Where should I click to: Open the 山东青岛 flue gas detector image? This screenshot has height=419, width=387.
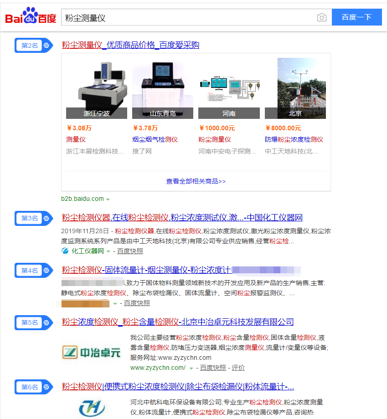pos(163,88)
